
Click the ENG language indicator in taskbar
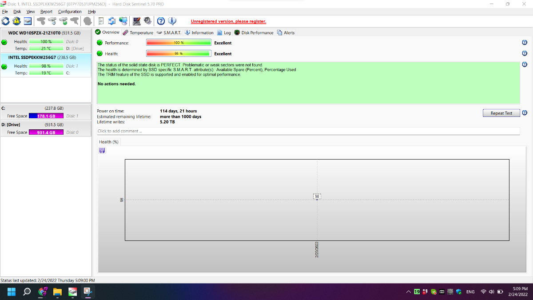tap(470, 292)
